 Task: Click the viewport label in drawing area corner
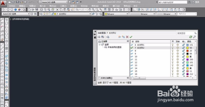click(x=20, y=19)
